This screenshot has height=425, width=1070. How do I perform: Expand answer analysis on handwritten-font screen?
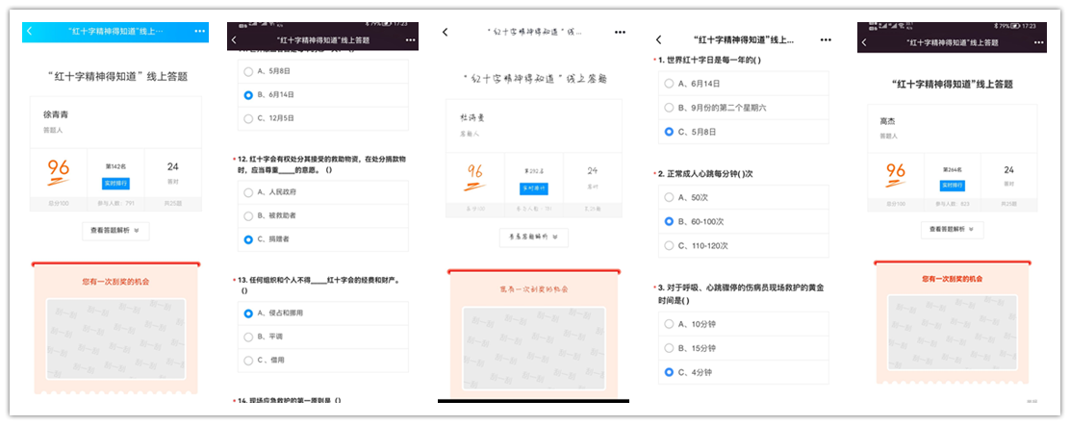coord(533,237)
